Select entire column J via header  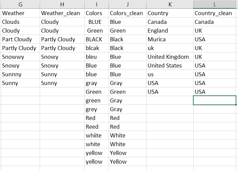[127, 4]
